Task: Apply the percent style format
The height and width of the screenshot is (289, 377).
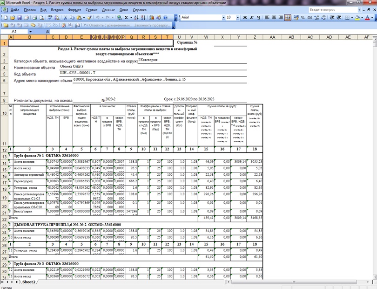Action: click(303, 17)
